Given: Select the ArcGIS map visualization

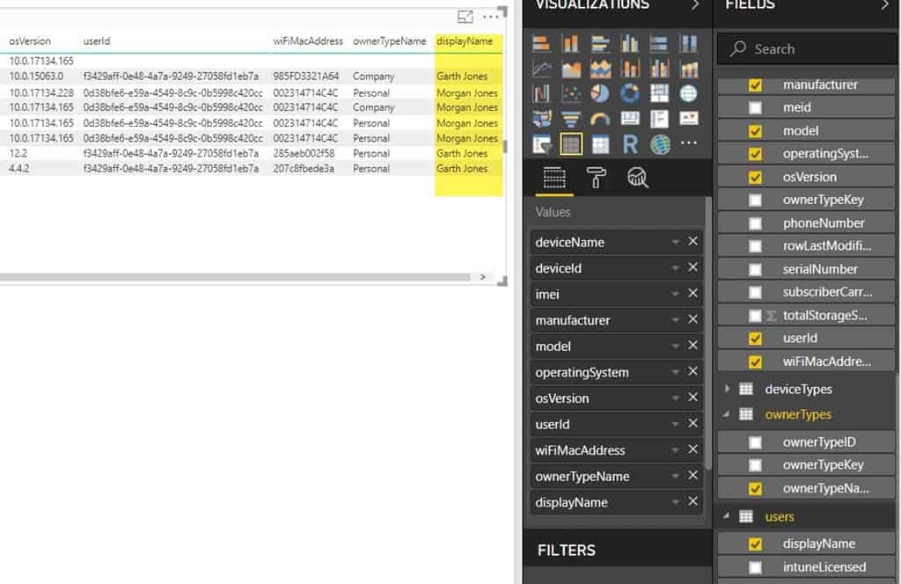Looking at the screenshot, I should point(660,144).
